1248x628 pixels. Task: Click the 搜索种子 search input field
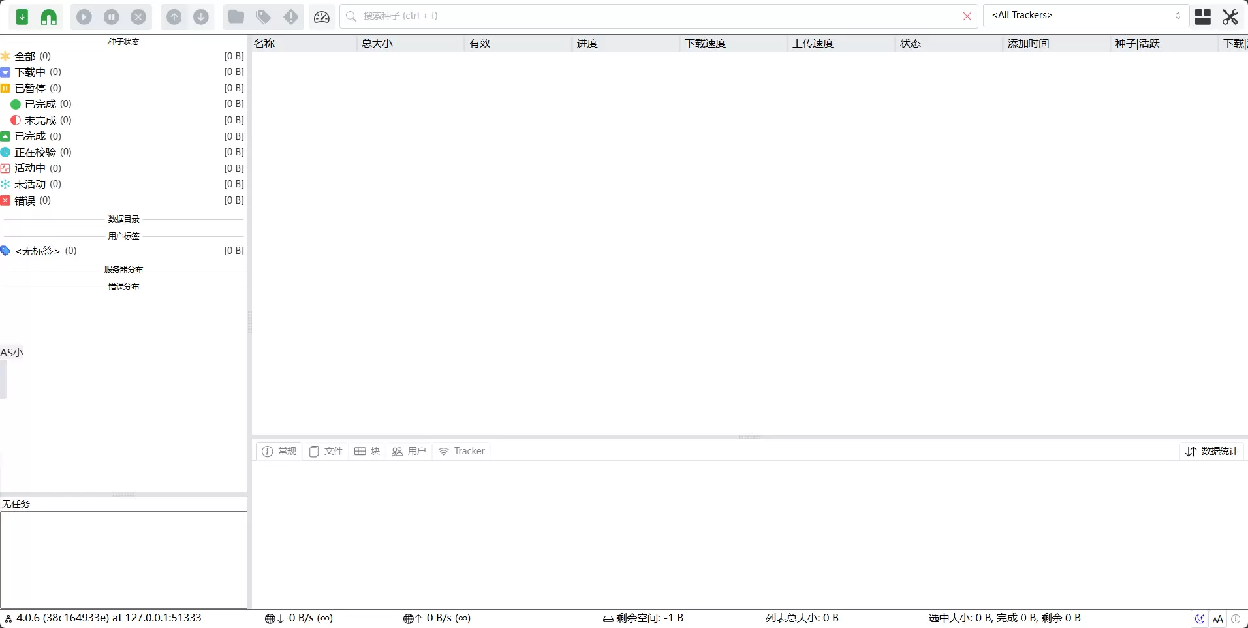point(653,16)
